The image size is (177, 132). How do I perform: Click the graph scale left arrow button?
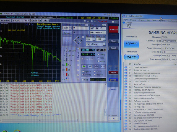(27, 24)
